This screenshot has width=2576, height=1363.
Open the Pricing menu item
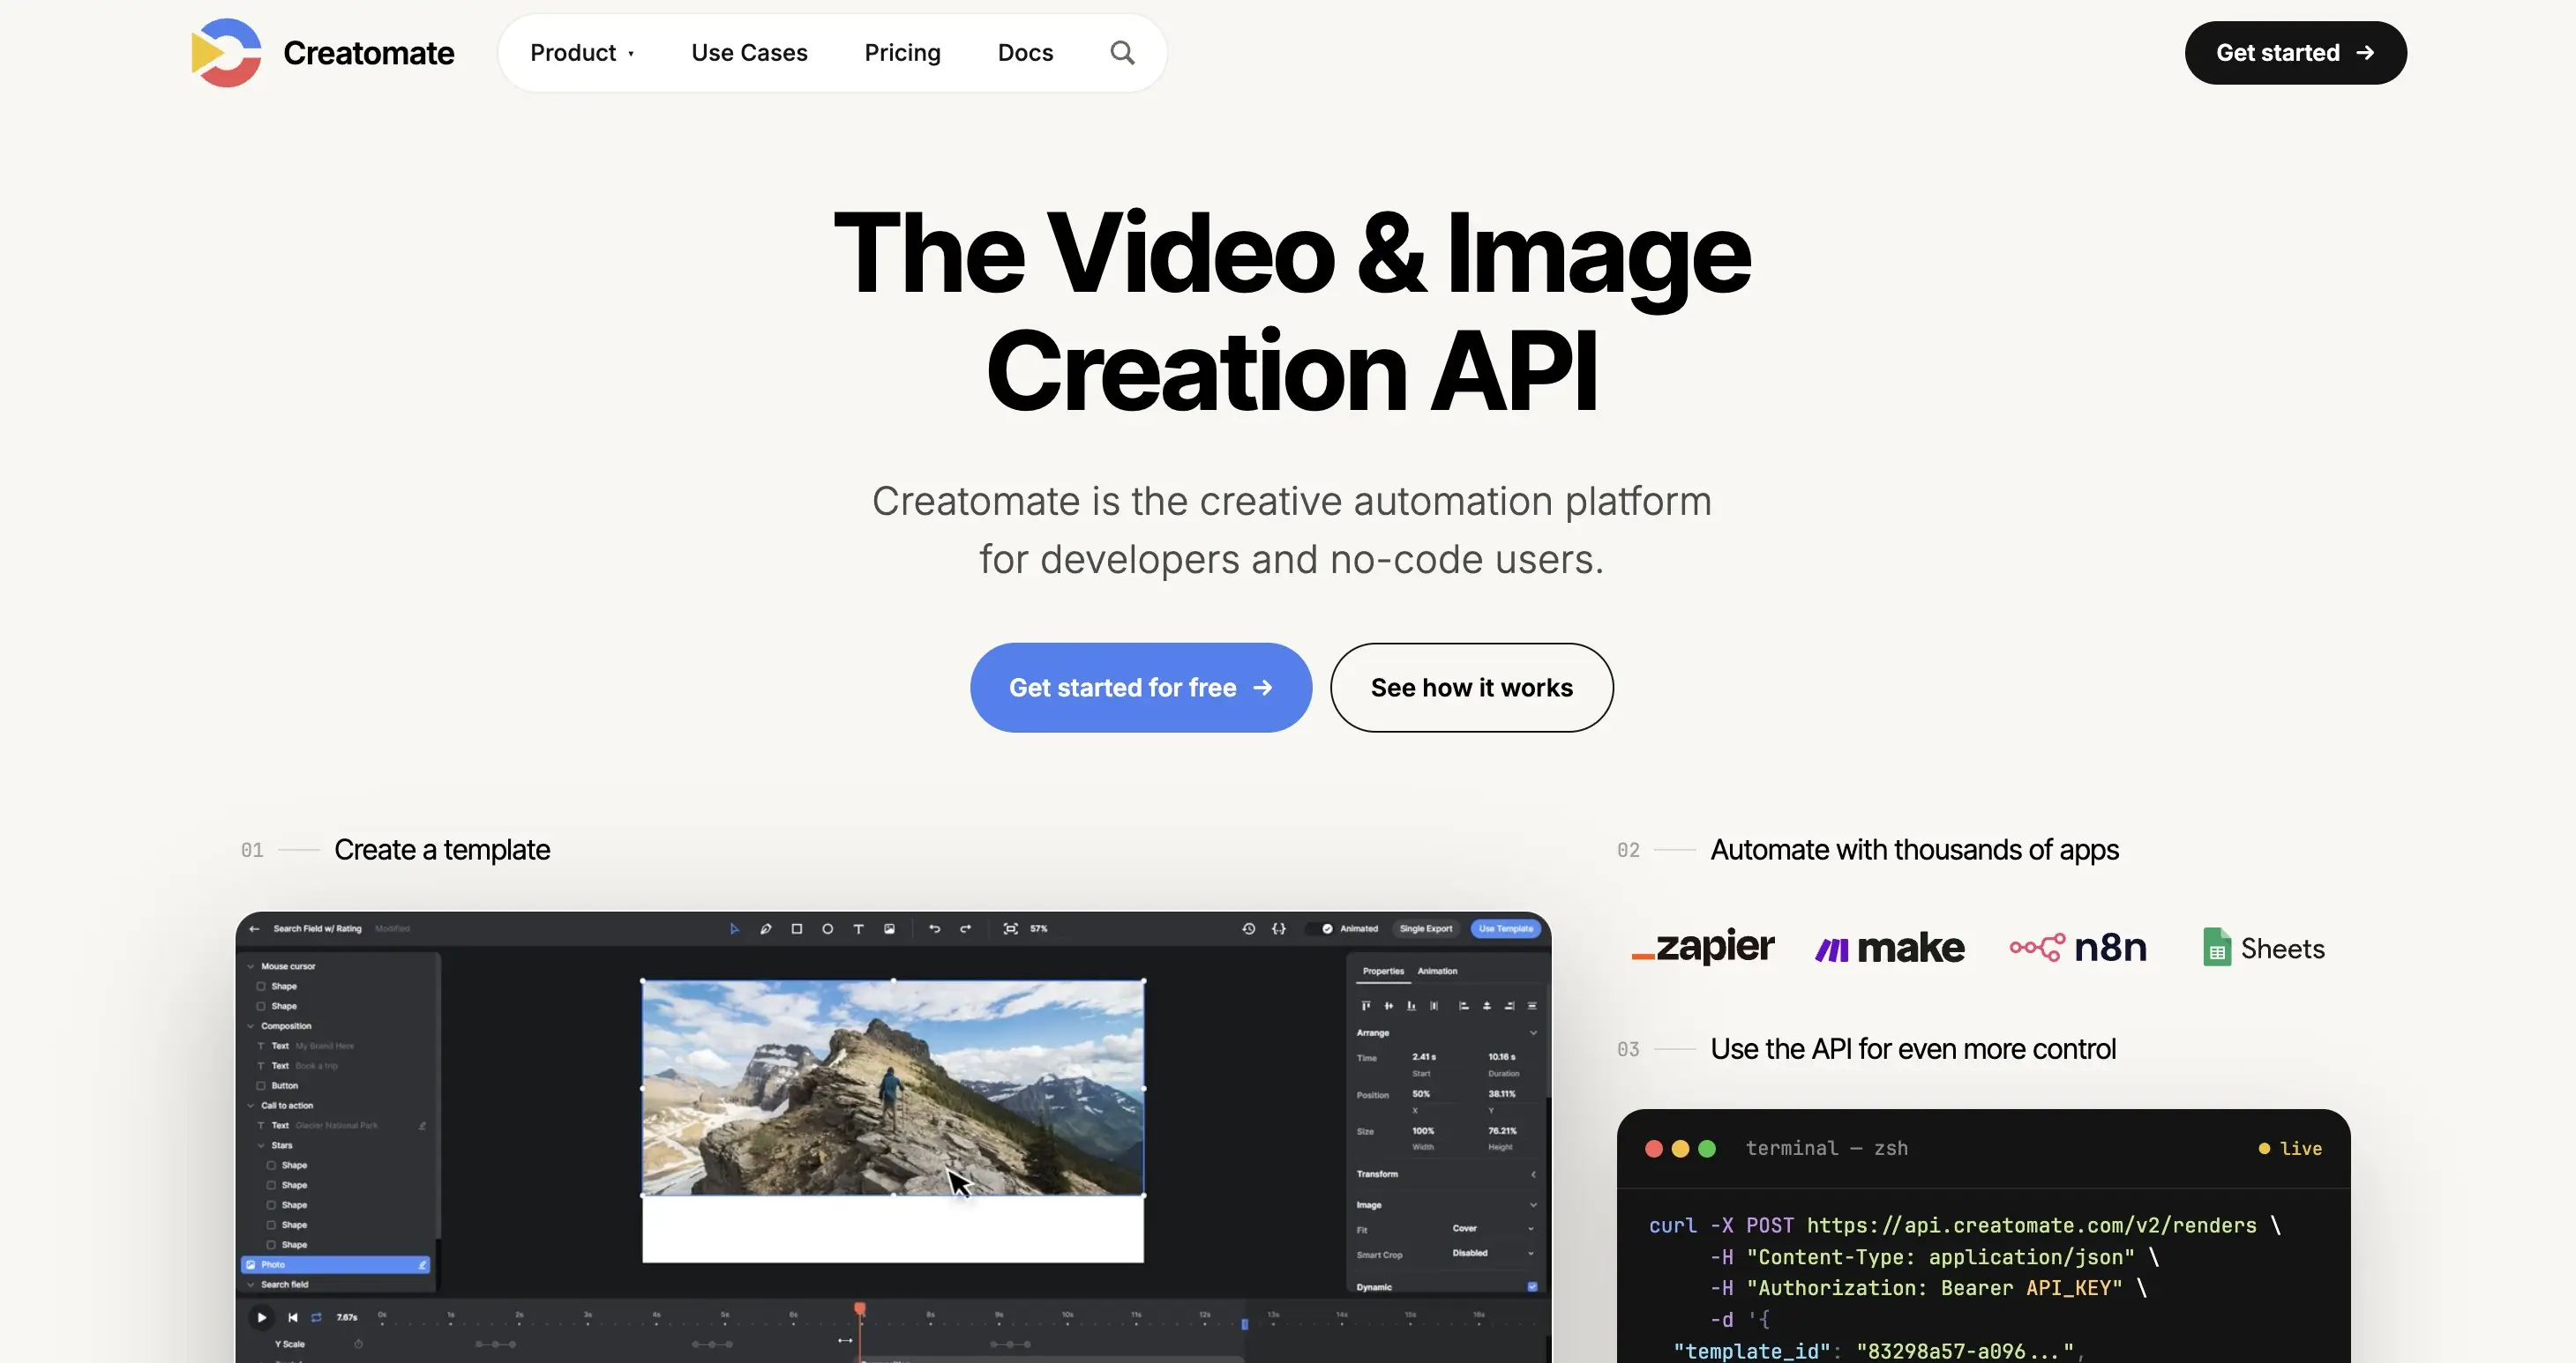point(902,53)
